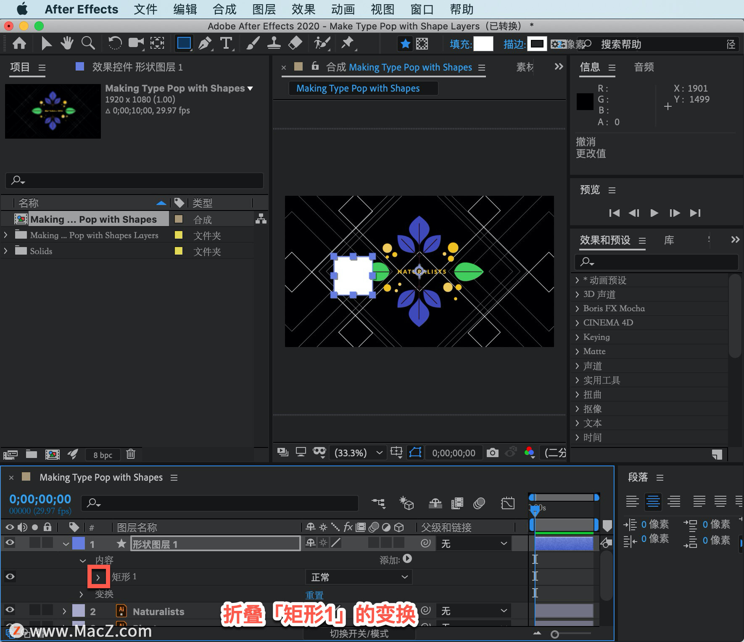The height and width of the screenshot is (642, 744).
Task: Select the Pan Behind anchor tool
Action: point(157,43)
